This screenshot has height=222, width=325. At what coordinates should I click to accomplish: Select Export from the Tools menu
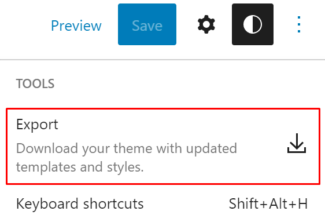(163, 146)
